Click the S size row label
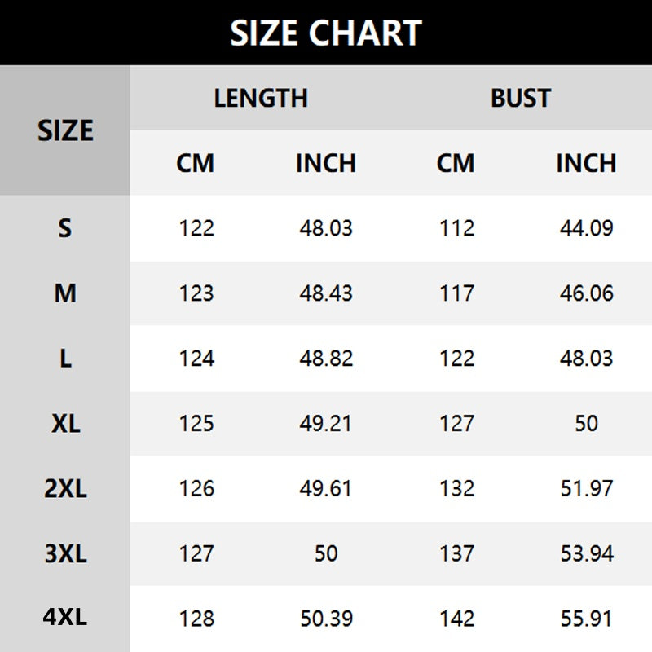The height and width of the screenshot is (652, 652). click(x=65, y=228)
